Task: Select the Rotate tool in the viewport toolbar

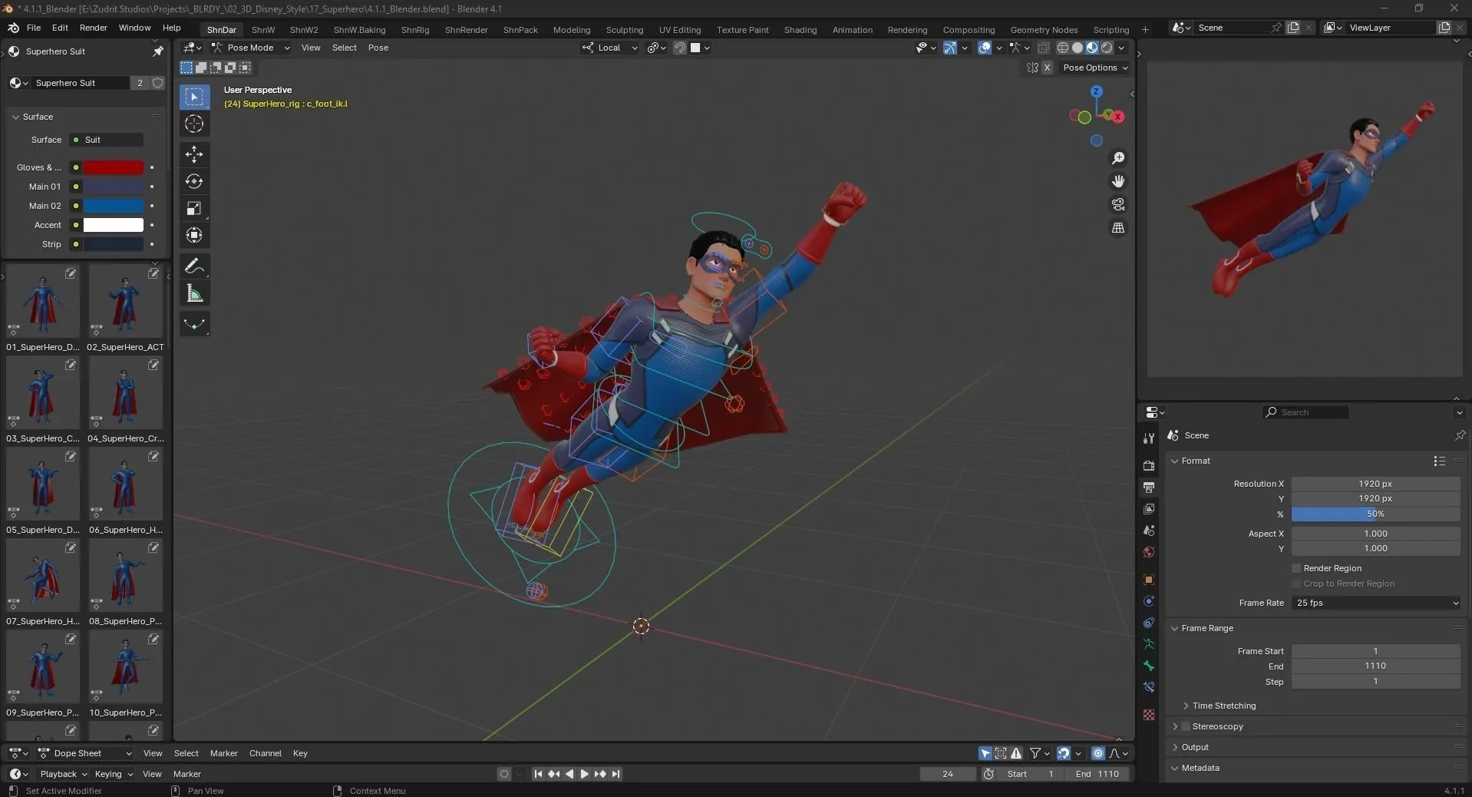Action: coord(193,182)
